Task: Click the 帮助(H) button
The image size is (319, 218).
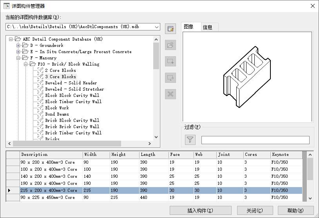Action: (295, 211)
